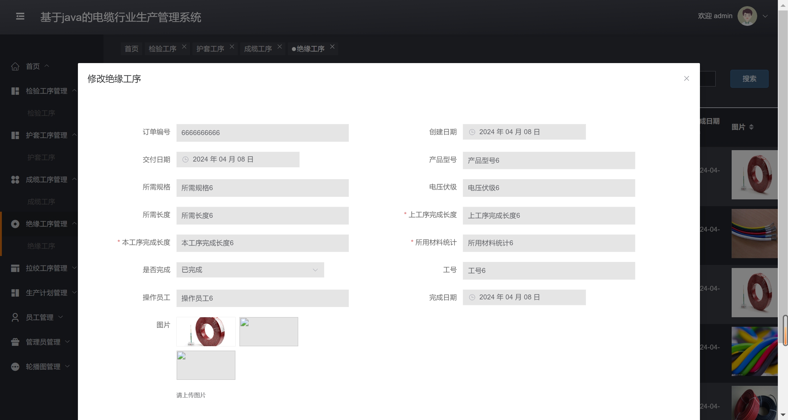Click the 护套工序管理 sidebar icon

point(15,135)
